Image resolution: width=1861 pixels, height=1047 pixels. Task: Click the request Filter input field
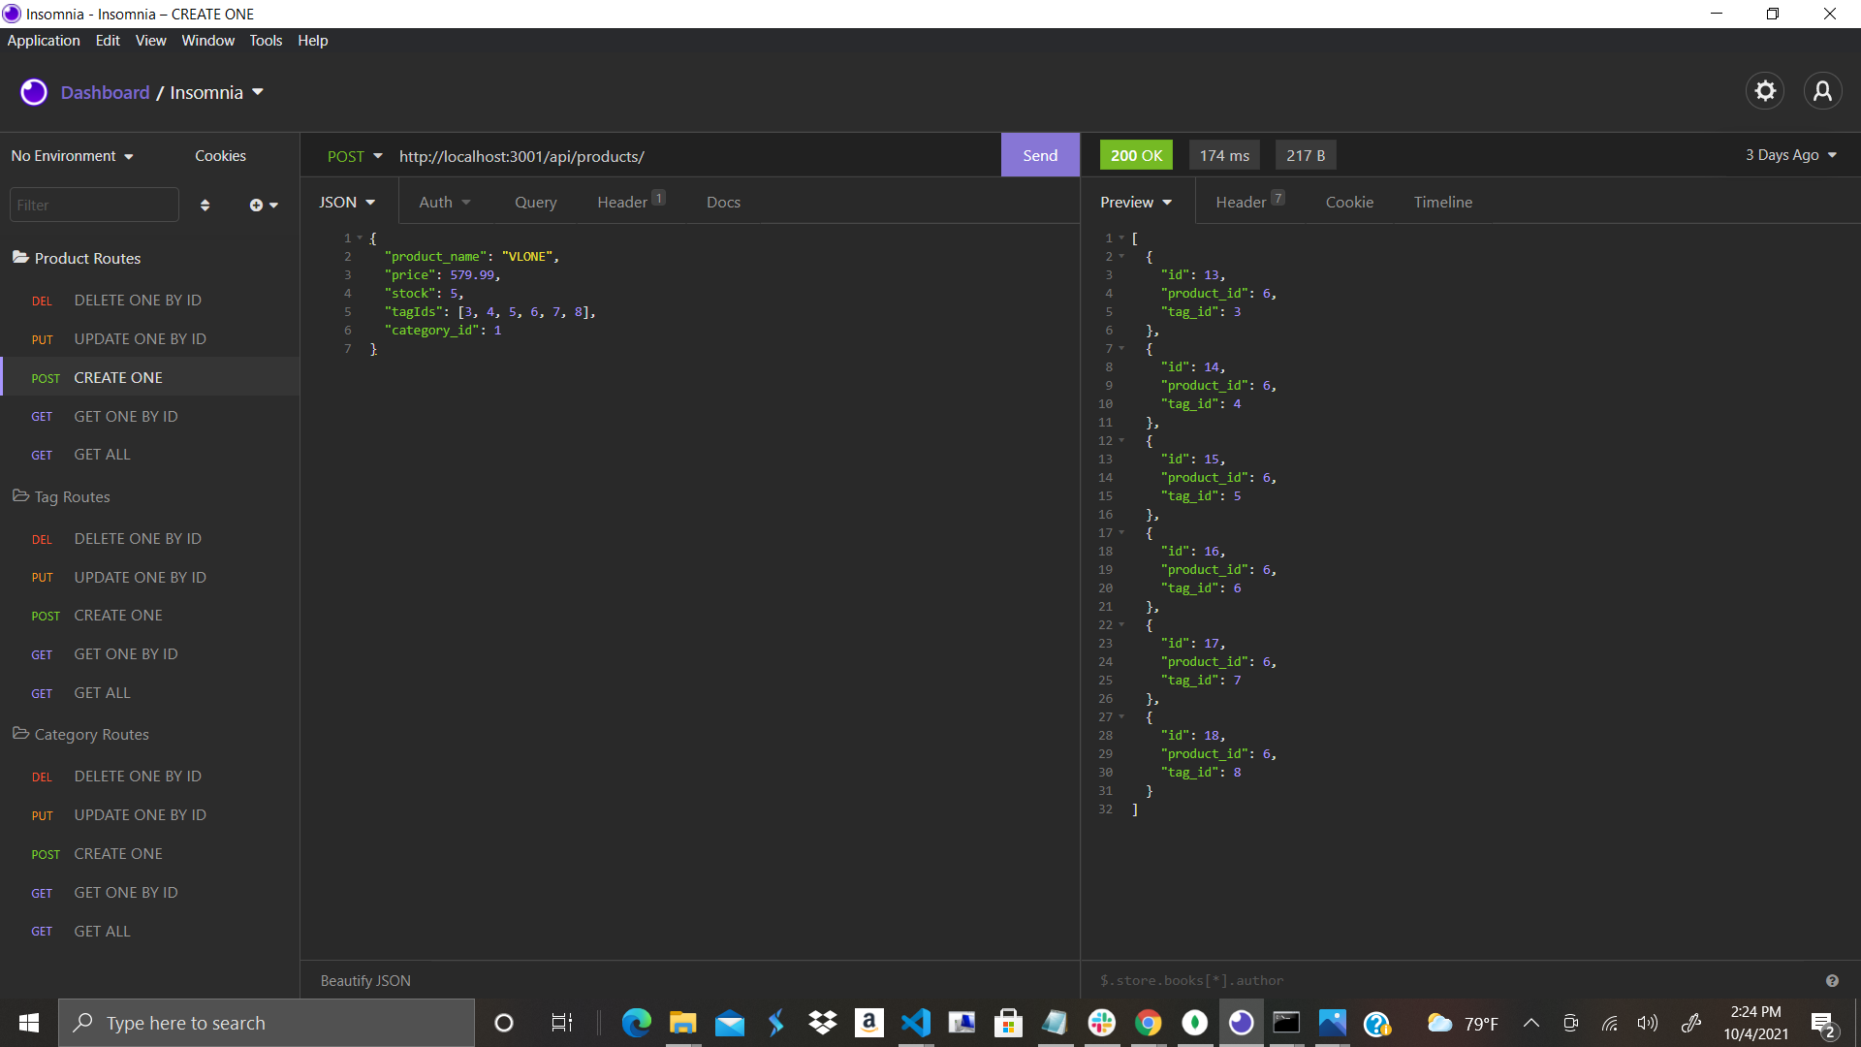click(94, 205)
